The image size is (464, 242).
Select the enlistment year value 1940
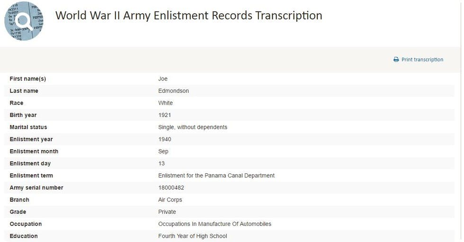[165, 140]
